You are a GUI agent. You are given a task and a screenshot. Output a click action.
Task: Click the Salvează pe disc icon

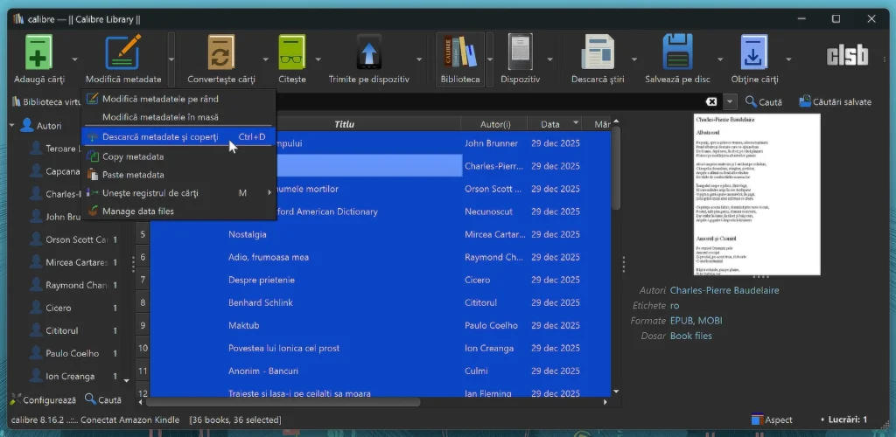pyautogui.click(x=677, y=52)
